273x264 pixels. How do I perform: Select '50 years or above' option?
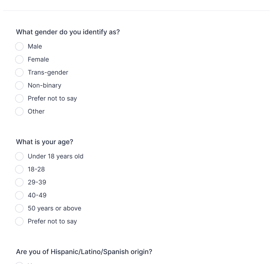tap(19, 208)
